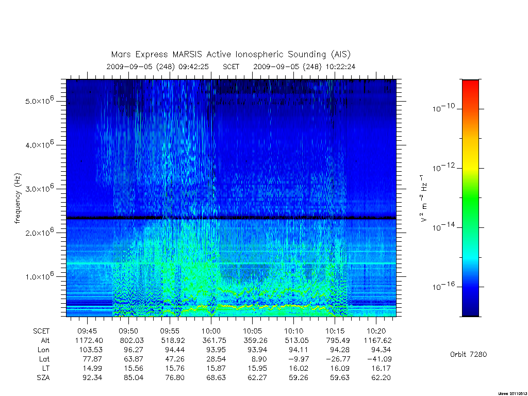
Task: Click the '2.0×10⁶' frequency tick label
Action: click(39, 232)
